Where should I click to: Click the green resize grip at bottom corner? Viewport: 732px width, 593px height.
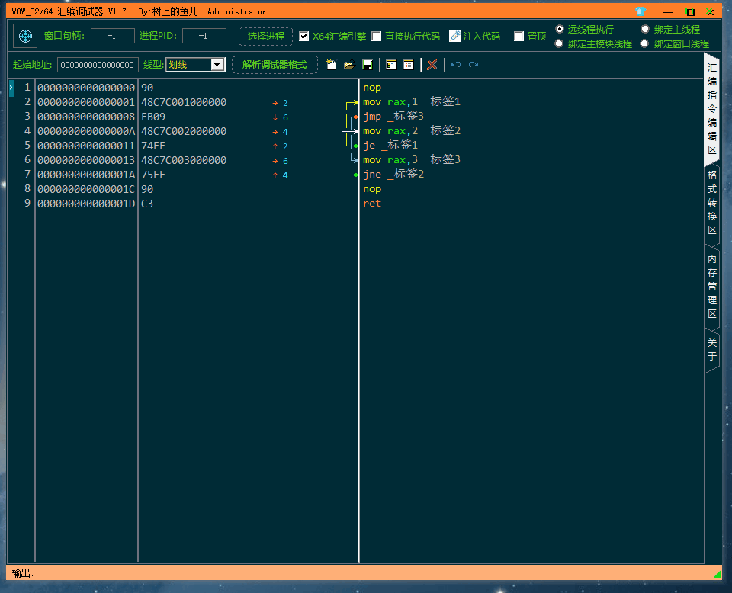pyautogui.click(x=718, y=574)
